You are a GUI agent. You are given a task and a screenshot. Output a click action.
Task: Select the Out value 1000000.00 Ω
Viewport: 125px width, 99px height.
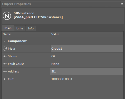(62, 79)
